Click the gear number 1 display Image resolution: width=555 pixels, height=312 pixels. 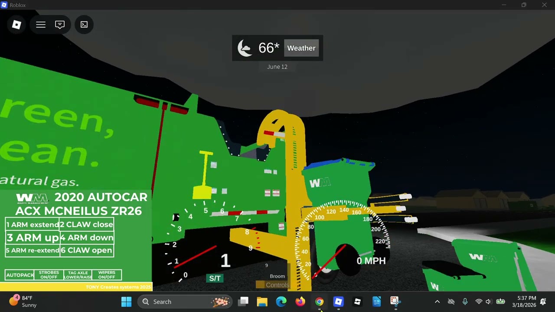point(225,260)
